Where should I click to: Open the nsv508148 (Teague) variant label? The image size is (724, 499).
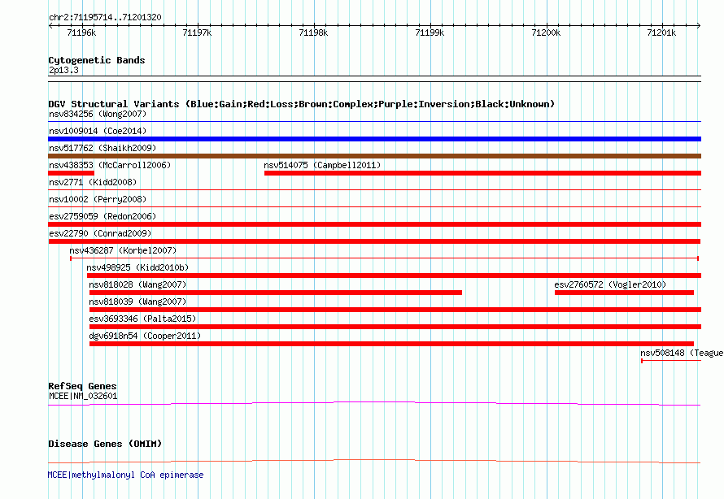click(x=681, y=353)
